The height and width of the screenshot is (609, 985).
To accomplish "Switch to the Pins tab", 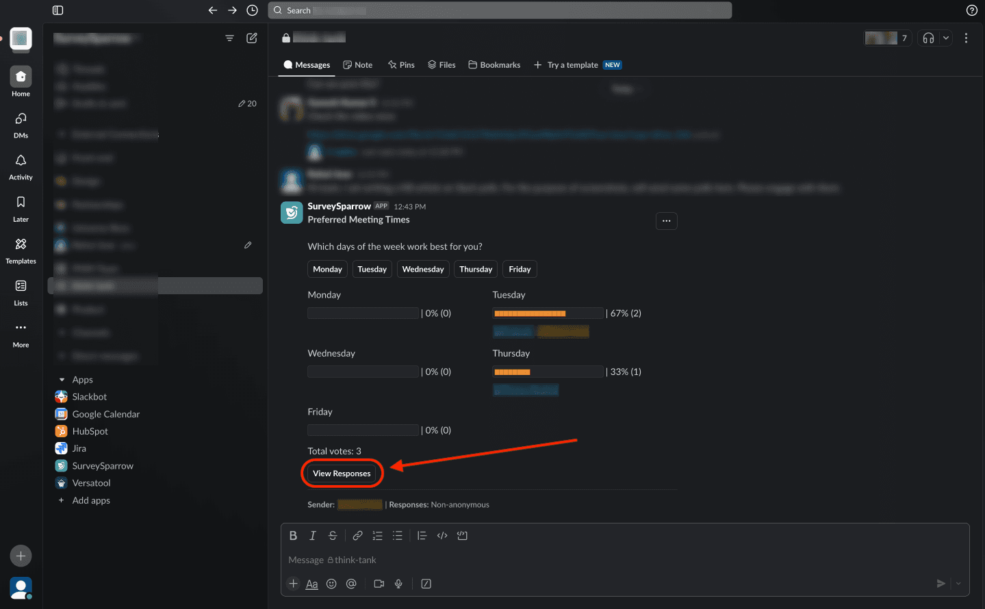I will [x=401, y=65].
